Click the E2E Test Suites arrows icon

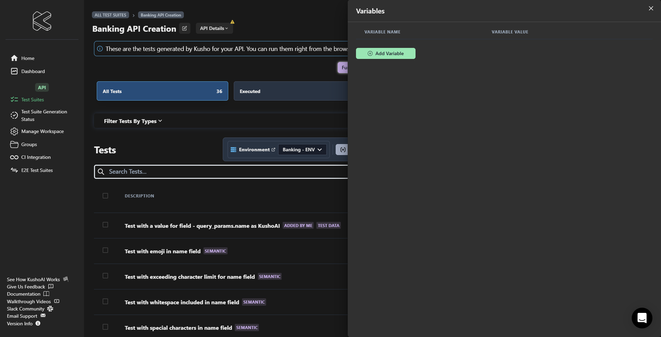(14, 170)
